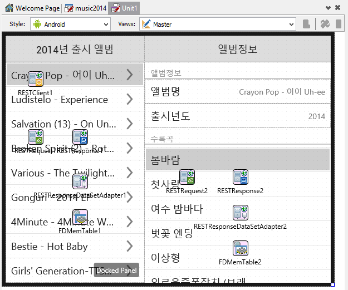
Task: Click the rightmost device toolbar icon
Action: tap(338, 24)
